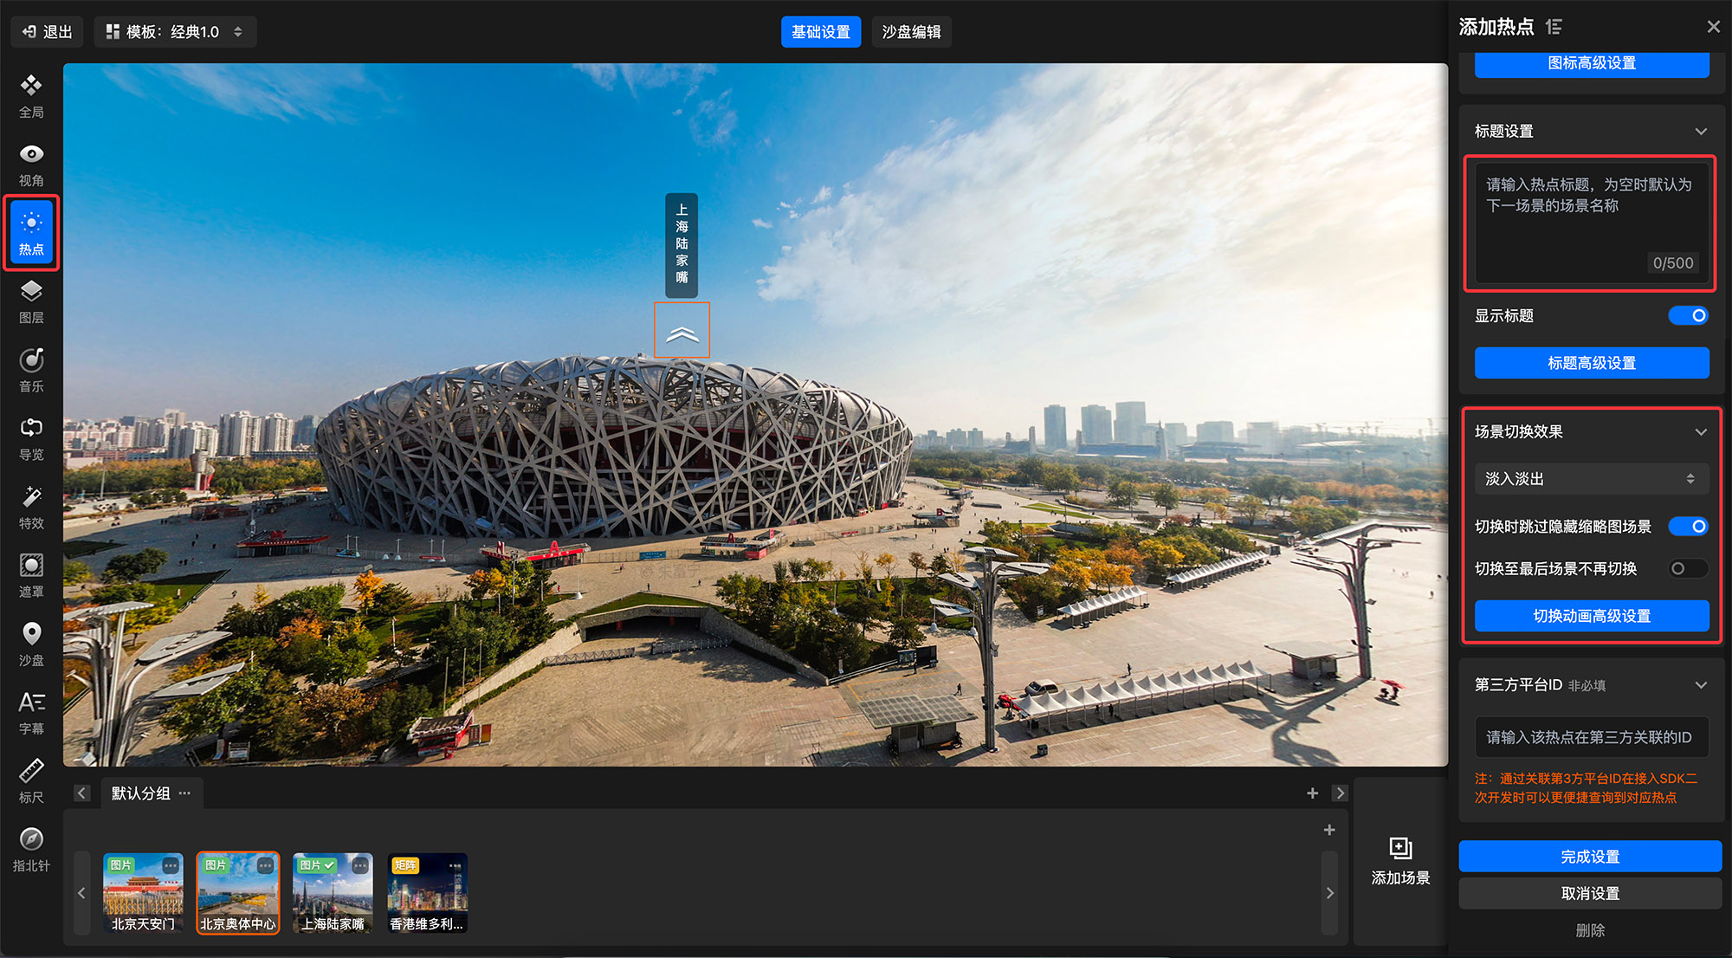Open the 淡入淡出 transition effect dropdown

coord(1591,479)
